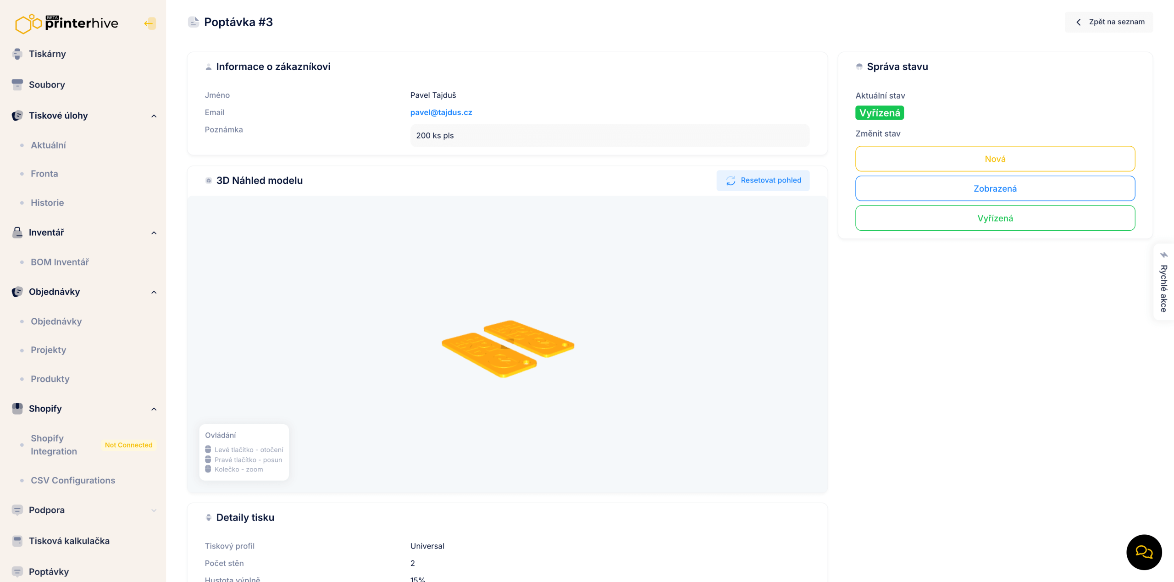Collapse the Tiskové úlohy section chevron
Image resolution: width=1174 pixels, height=582 pixels.
point(154,116)
